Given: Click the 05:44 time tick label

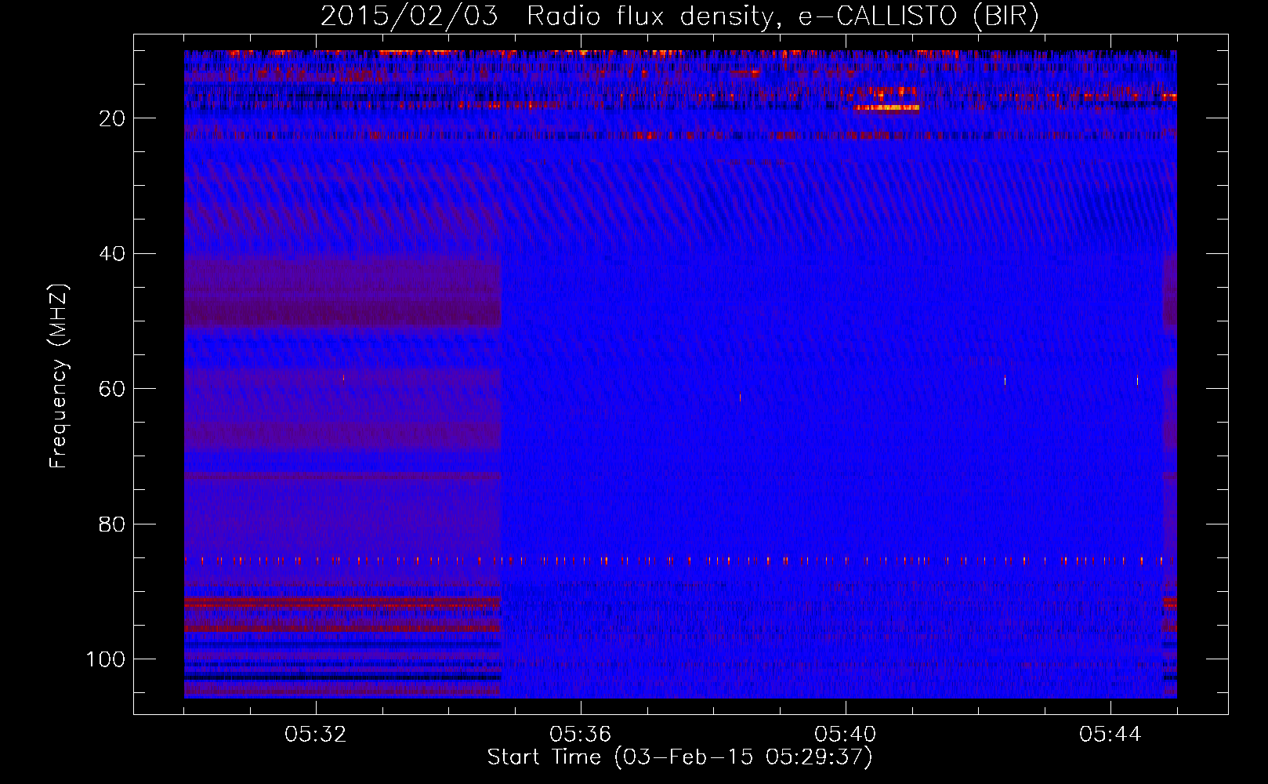Looking at the screenshot, I should (x=1110, y=735).
